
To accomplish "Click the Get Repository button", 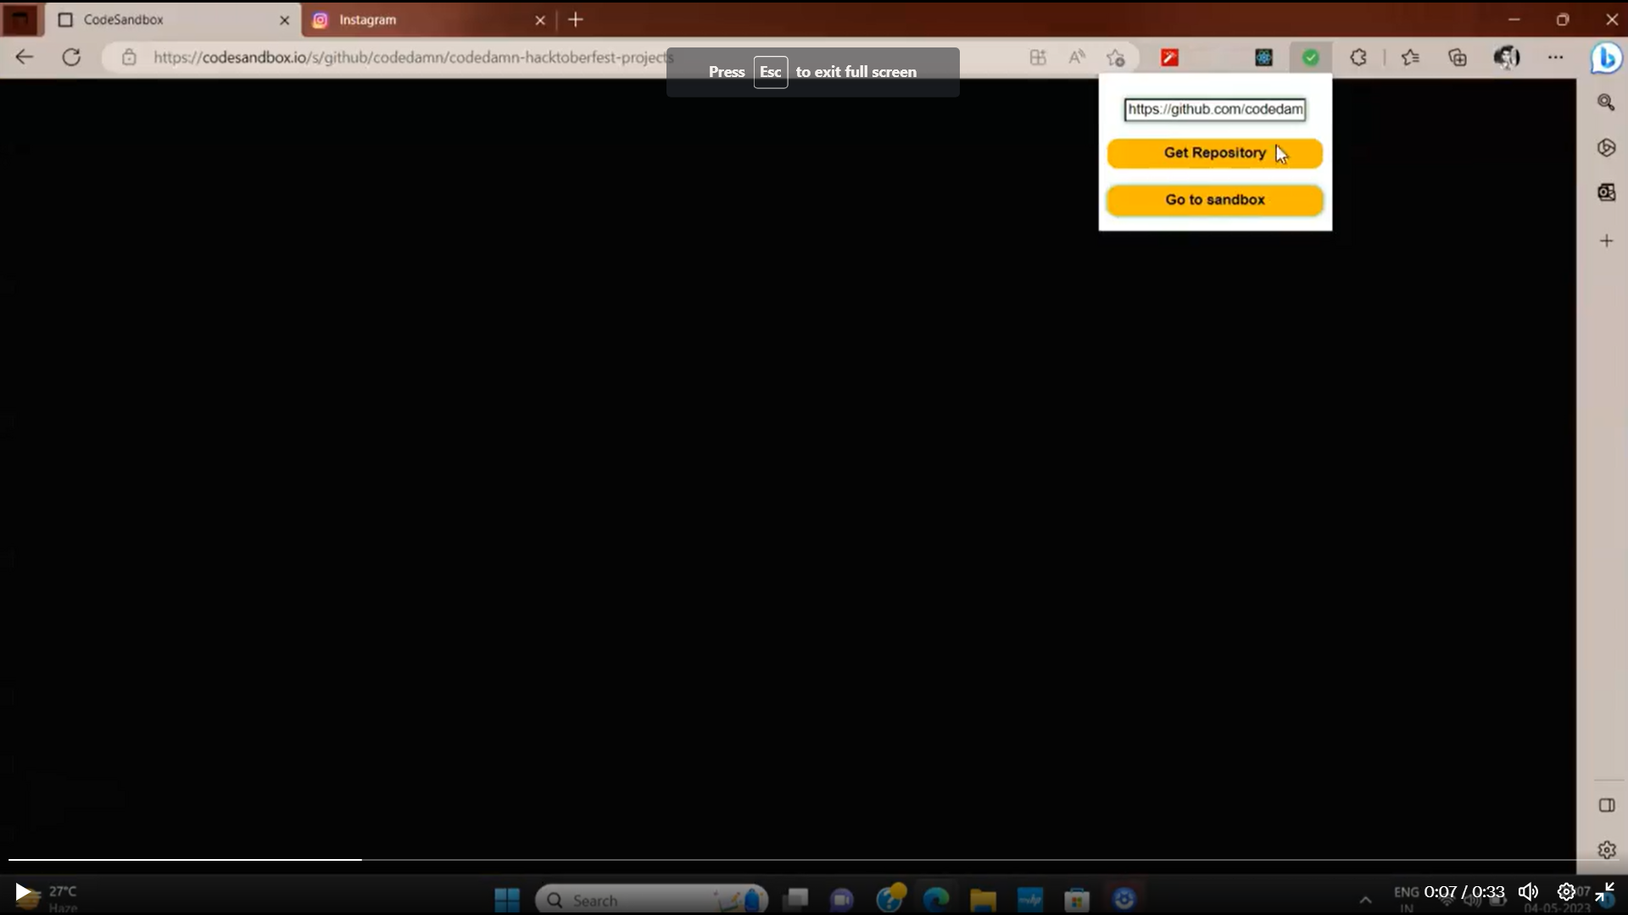I will [x=1214, y=153].
